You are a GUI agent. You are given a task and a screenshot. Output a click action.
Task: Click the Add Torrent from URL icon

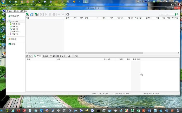[31, 14]
